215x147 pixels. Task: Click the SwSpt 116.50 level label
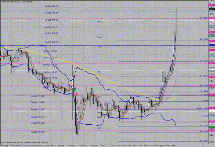[x=38, y=110]
